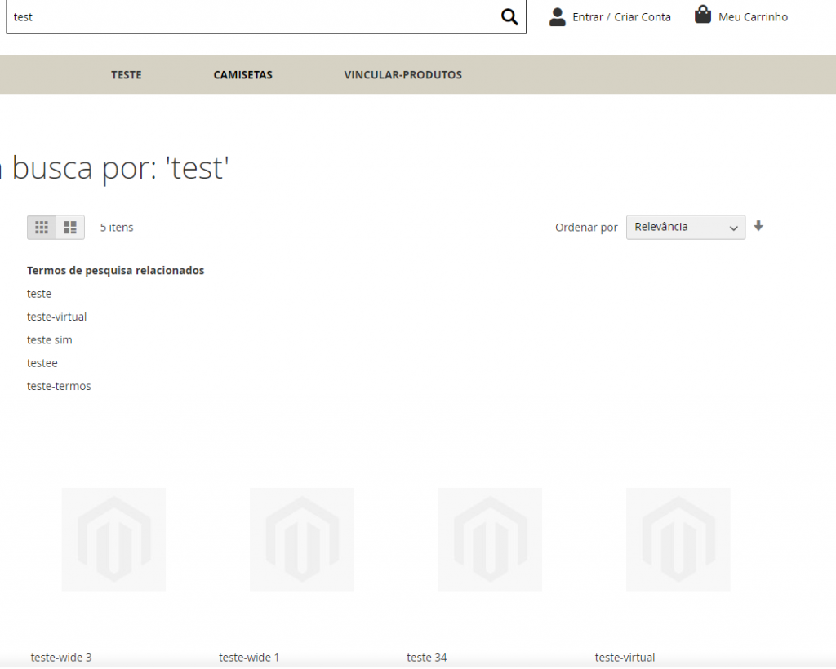Open teste 34 product thumbnail

coord(490,539)
